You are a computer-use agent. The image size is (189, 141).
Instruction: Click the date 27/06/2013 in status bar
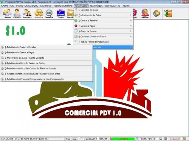pos(91,139)
